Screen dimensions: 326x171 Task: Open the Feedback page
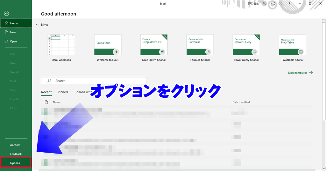click(x=16, y=154)
